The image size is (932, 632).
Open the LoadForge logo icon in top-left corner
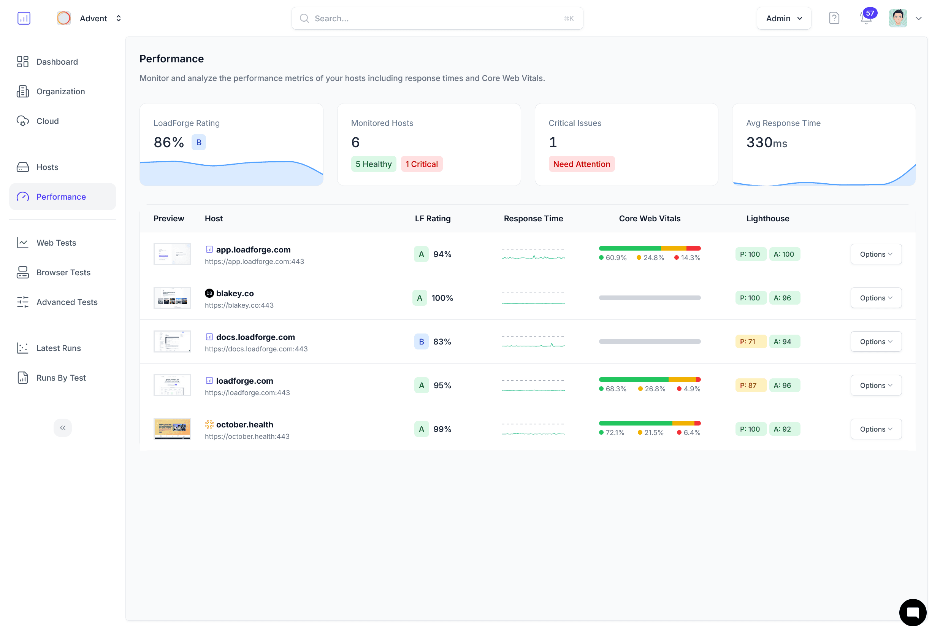(24, 18)
